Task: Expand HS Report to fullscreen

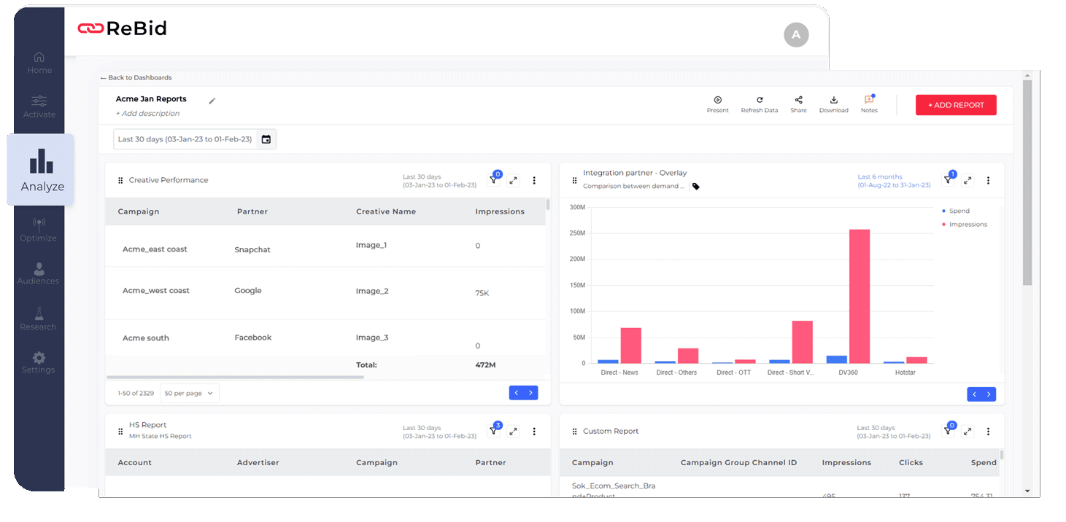Action: [x=514, y=432]
